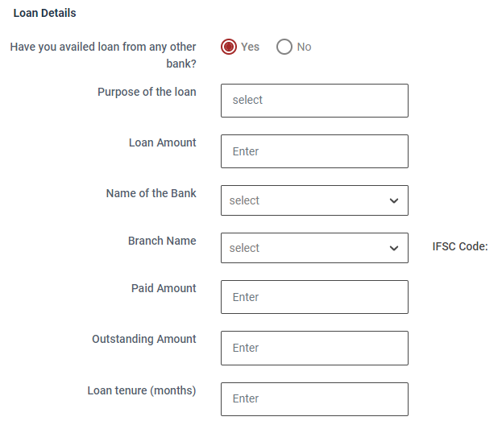Click the Loan tenure (months) label

(x=142, y=390)
